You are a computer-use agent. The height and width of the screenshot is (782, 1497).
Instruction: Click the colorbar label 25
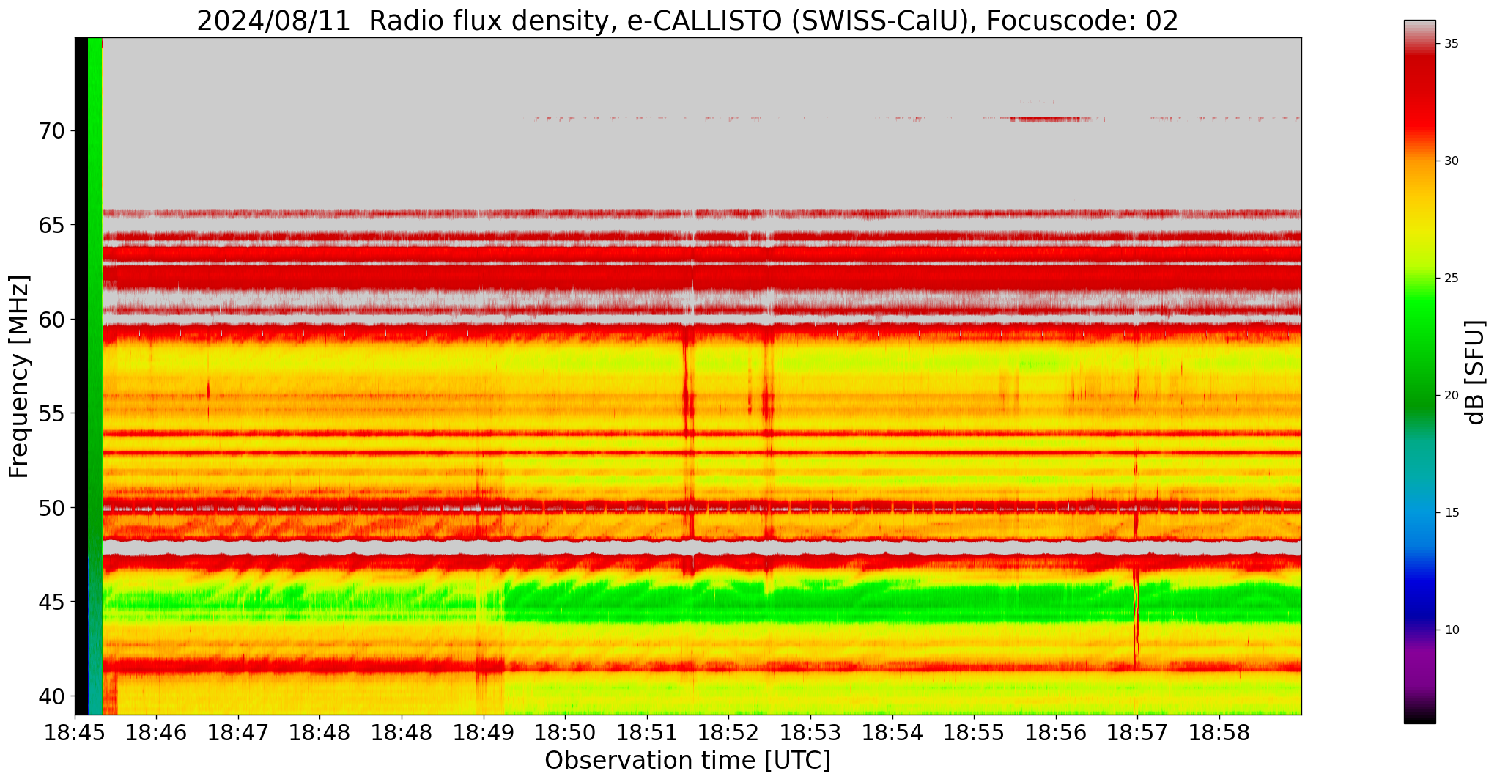tap(1451, 279)
